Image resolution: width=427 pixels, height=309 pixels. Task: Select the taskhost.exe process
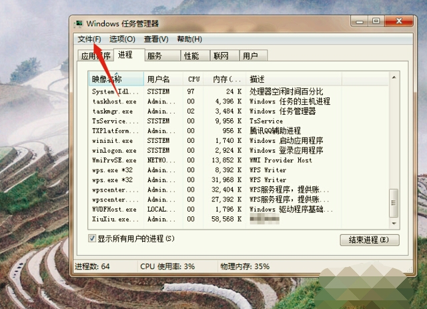click(239, 101)
